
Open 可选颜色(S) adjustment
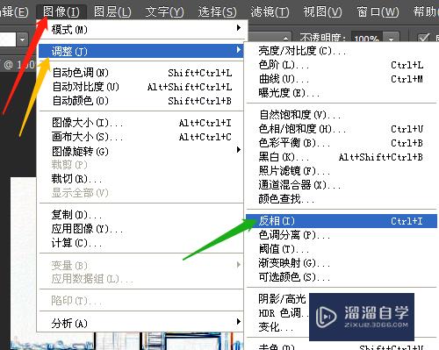(x=342, y=277)
